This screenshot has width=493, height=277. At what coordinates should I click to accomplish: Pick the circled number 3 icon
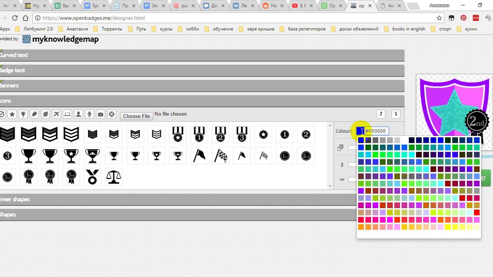[7, 156]
